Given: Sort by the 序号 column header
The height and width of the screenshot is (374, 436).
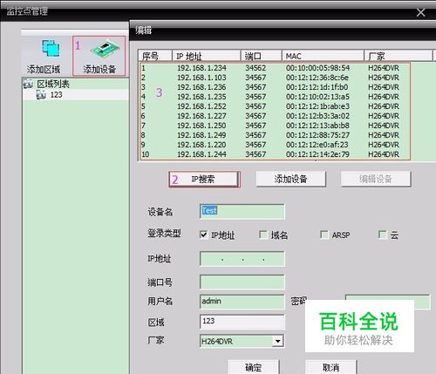Looking at the screenshot, I should tap(155, 56).
